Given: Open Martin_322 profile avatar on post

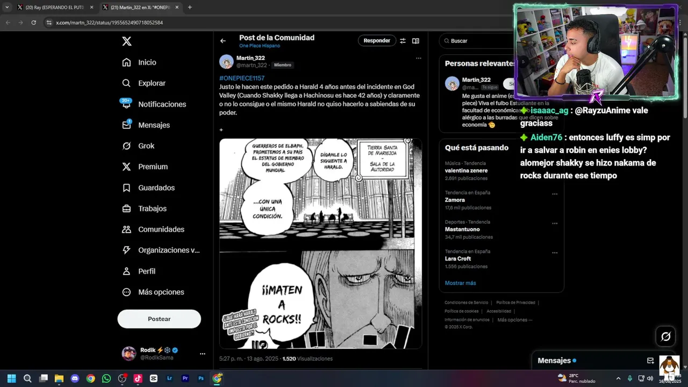Looking at the screenshot, I should [226, 61].
